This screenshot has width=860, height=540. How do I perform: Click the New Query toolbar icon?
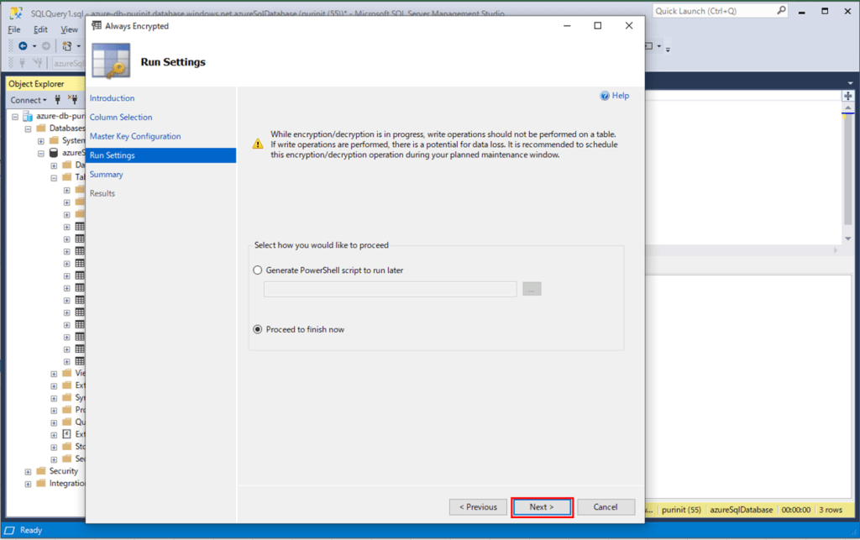tap(66, 45)
